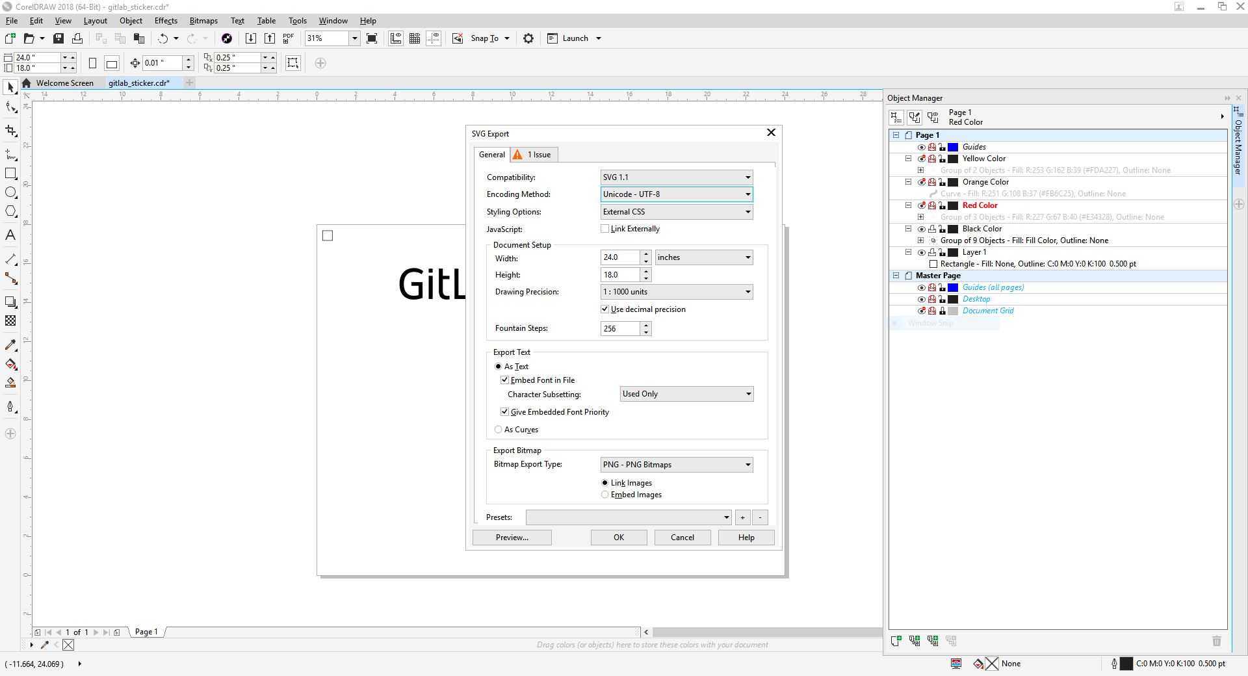Check the Link Externally JavaScript checkbox
This screenshot has width=1248, height=676.
(x=605, y=229)
